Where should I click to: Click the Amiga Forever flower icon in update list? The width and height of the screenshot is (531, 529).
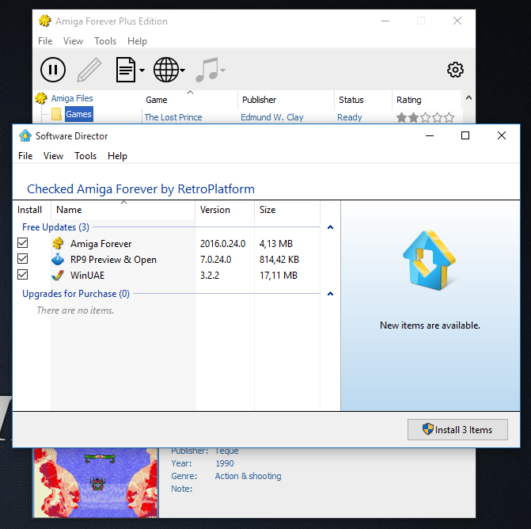(58, 243)
